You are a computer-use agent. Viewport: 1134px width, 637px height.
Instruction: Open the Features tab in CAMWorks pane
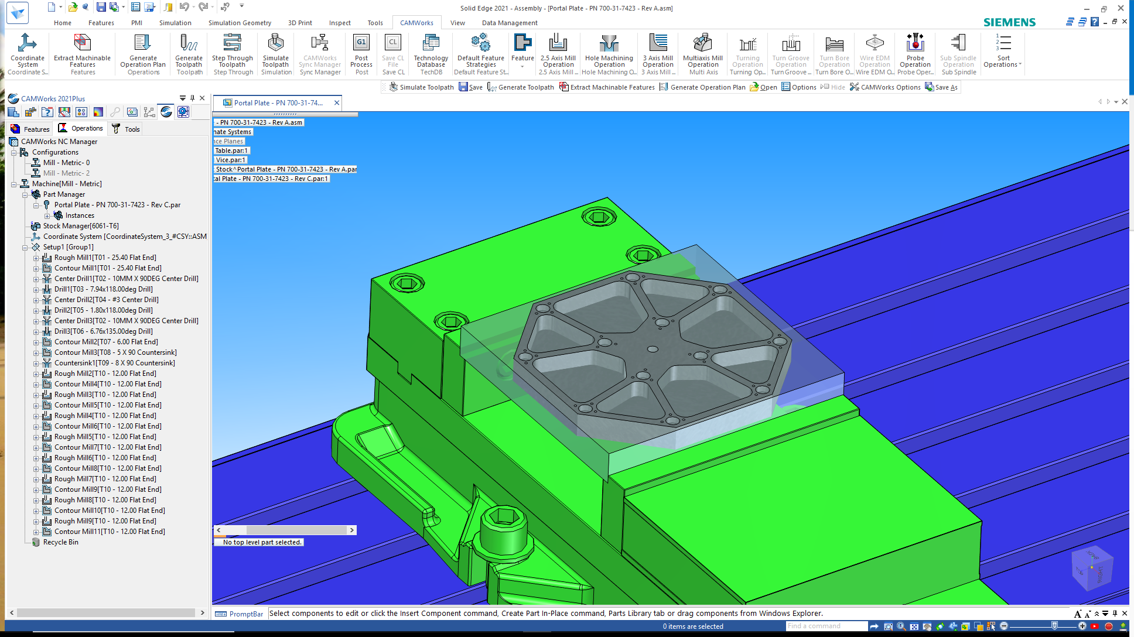pyautogui.click(x=30, y=129)
